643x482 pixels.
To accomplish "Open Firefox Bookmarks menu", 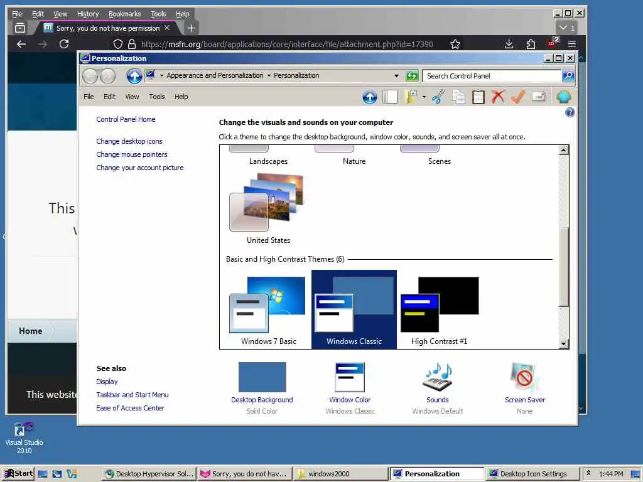I will pyautogui.click(x=125, y=14).
